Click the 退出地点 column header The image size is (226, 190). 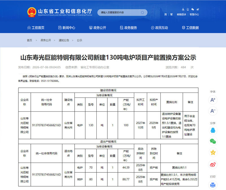pos(68,153)
